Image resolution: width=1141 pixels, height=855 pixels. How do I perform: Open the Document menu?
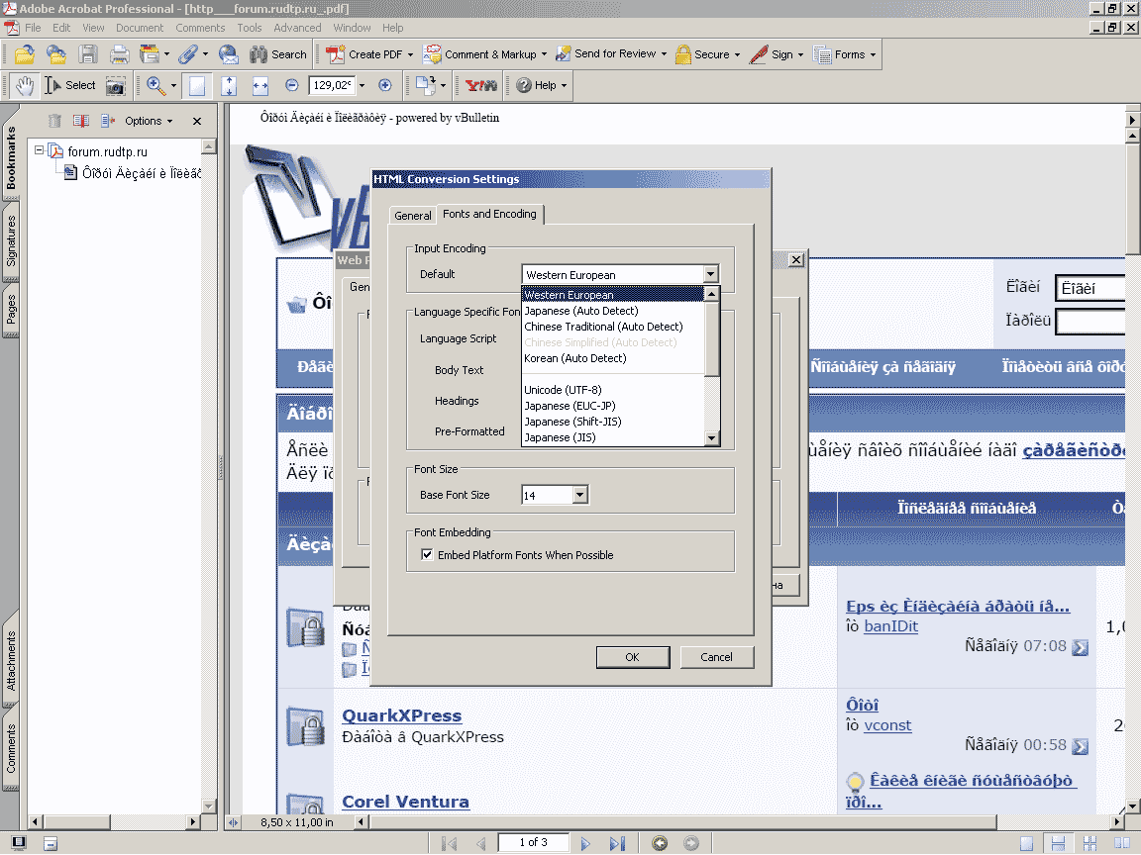[140, 28]
